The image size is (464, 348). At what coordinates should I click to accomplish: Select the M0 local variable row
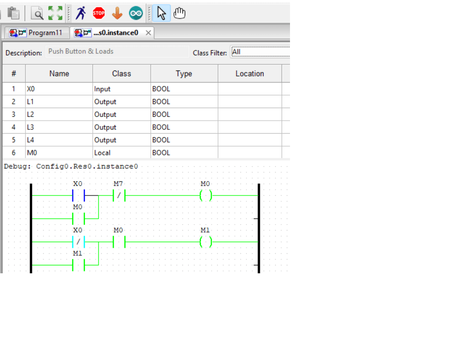pyautogui.click(x=58, y=152)
